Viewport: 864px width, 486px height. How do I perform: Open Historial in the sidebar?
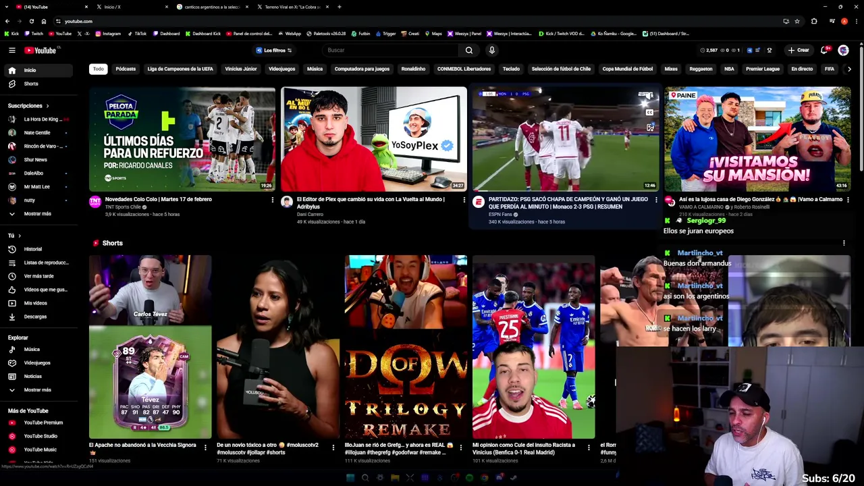tap(39, 249)
